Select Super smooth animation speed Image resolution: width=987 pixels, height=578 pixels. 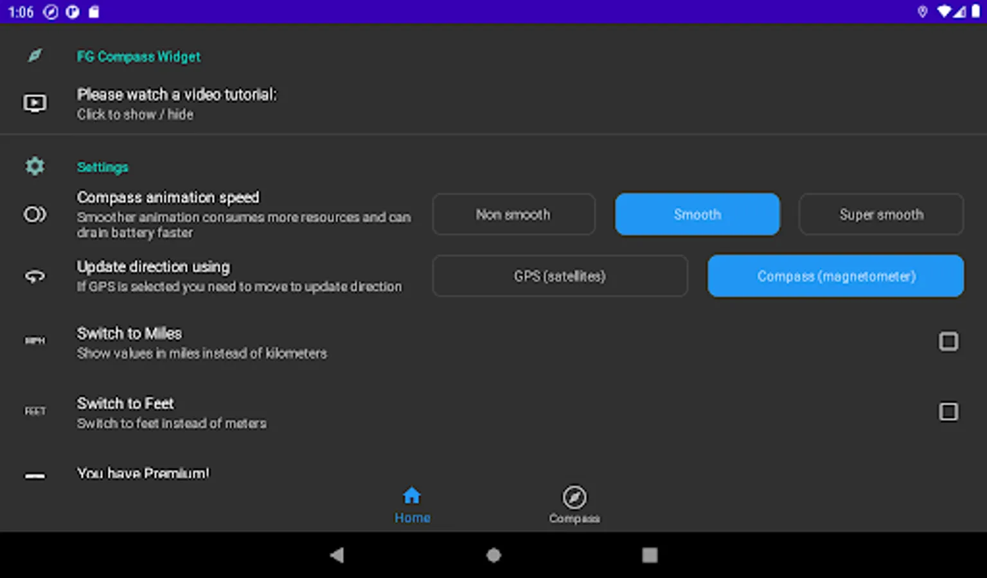click(881, 214)
